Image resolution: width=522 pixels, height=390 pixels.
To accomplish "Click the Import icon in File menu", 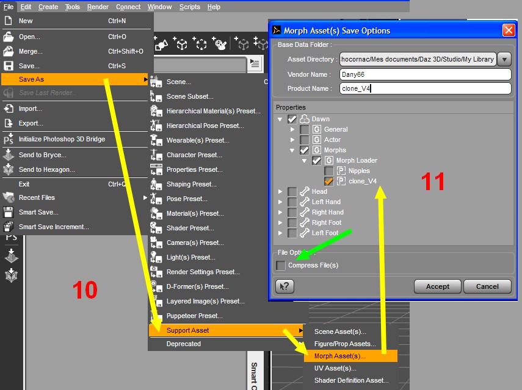I will pyautogui.click(x=9, y=108).
